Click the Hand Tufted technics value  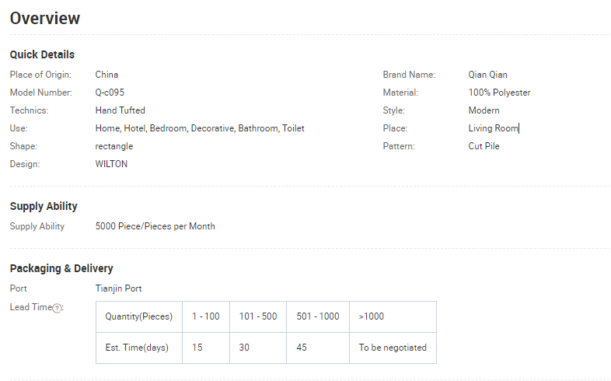point(120,110)
